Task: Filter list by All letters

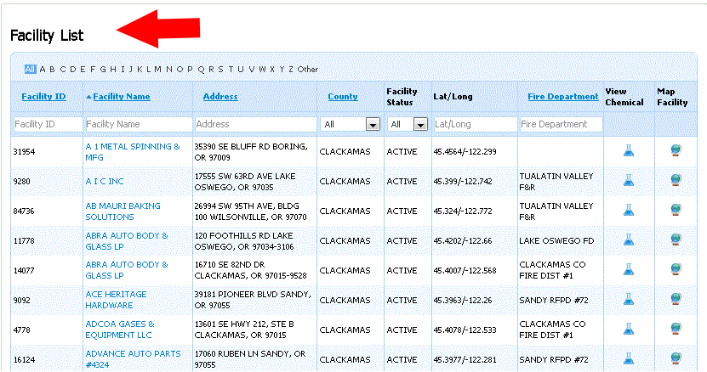Action: pos(31,70)
